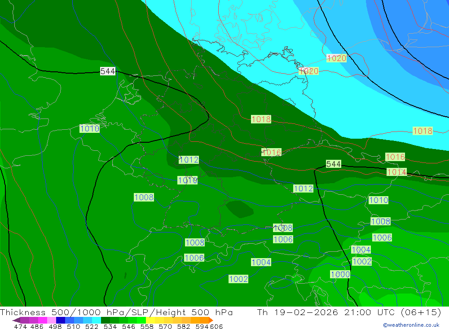The height and width of the screenshot is (329, 449).
Task: Click the 522 color scale value
Action: 92,326
